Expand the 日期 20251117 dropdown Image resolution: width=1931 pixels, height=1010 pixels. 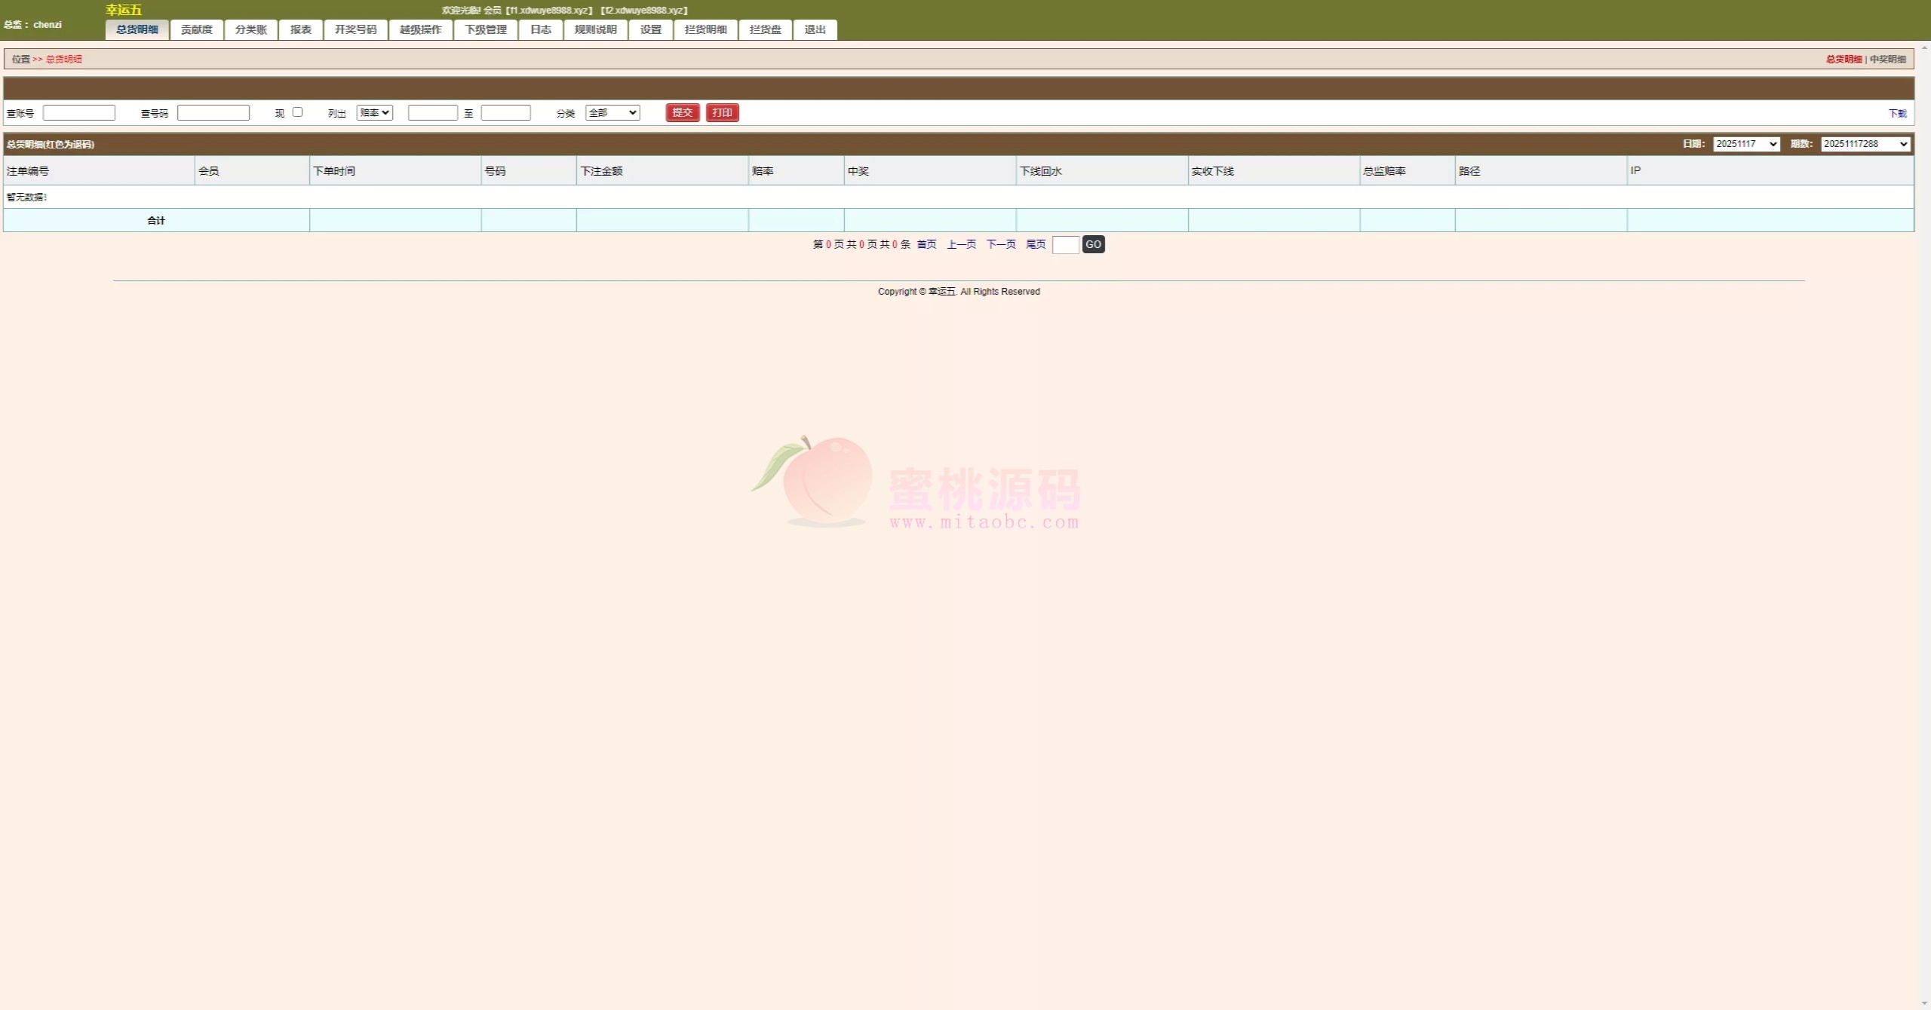coord(1745,144)
